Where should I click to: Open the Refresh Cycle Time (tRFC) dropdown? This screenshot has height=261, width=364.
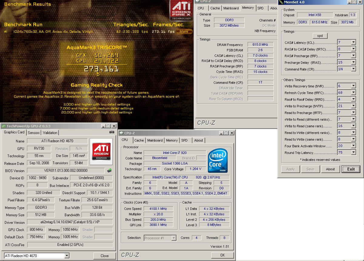pos(353,93)
